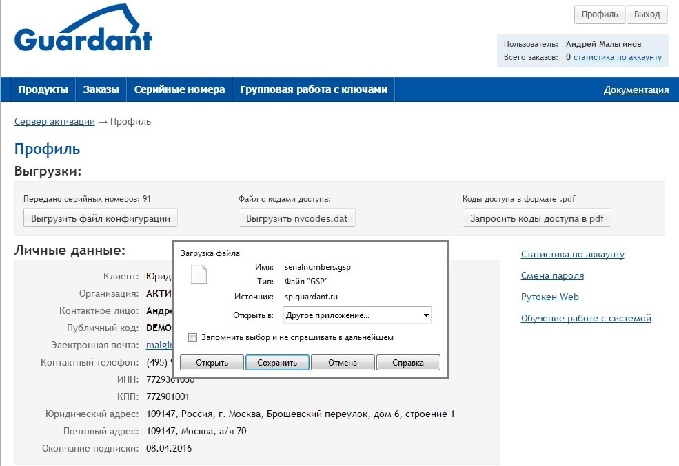Screen dimensions: 679x466
Task: Click the 'Документация' link
Action: tap(636, 89)
